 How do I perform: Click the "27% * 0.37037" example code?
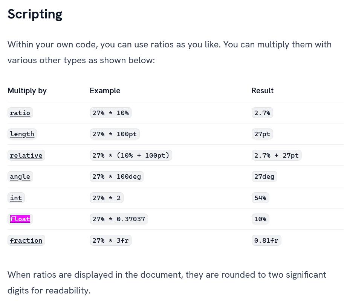(x=119, y=219)
